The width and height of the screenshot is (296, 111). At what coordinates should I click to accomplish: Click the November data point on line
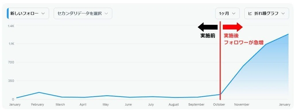(243, 66)
